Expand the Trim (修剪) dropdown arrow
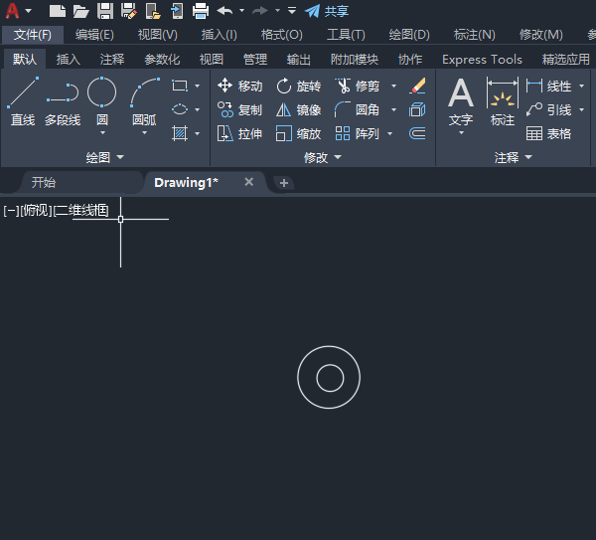Image resolution: width=596 pixels, height=540 pixels. tap(393, 86)
